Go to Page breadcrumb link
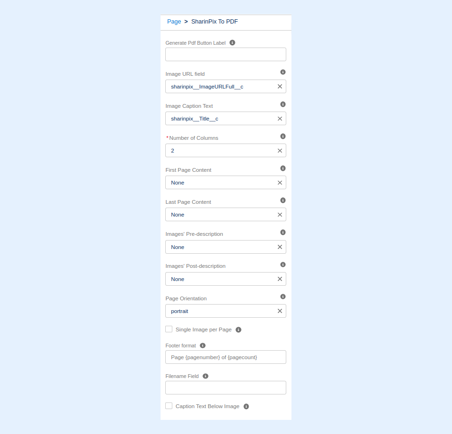 [x=174, y=22]
